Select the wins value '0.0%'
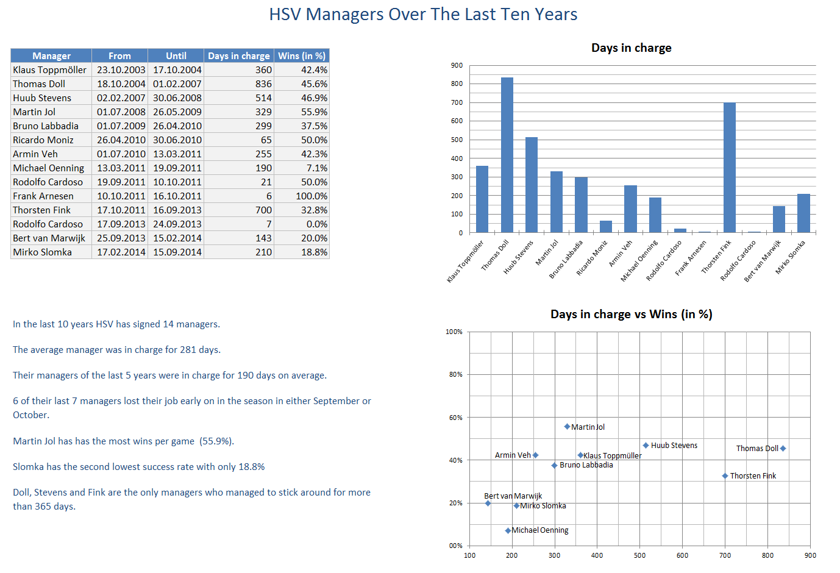The image size is (840, 573). click(x=302, y=224)
